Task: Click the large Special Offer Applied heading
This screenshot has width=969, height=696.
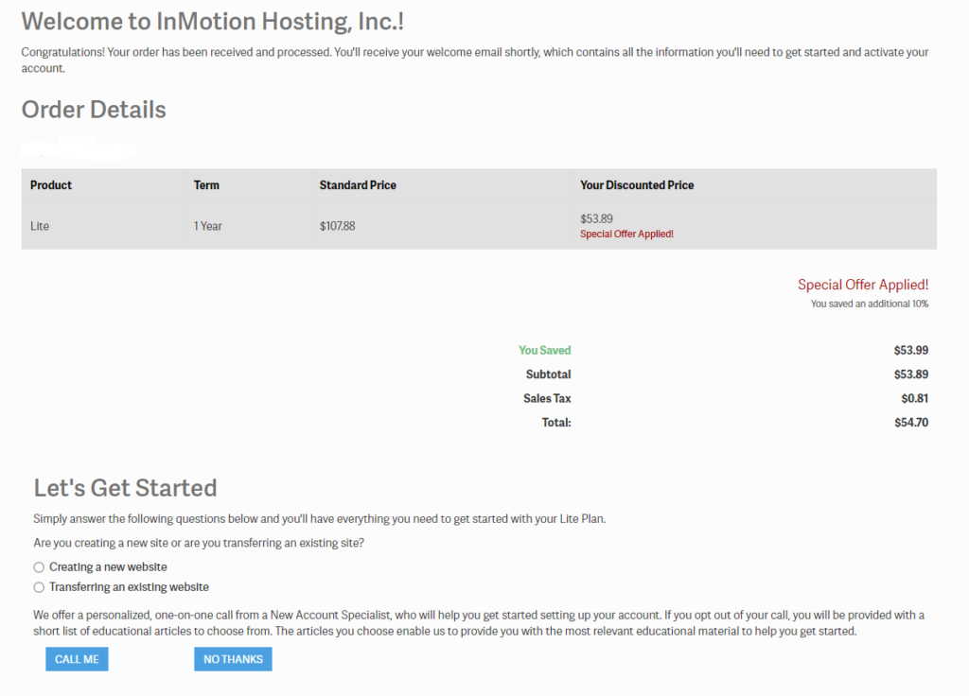Action: (x=863, y=285)
